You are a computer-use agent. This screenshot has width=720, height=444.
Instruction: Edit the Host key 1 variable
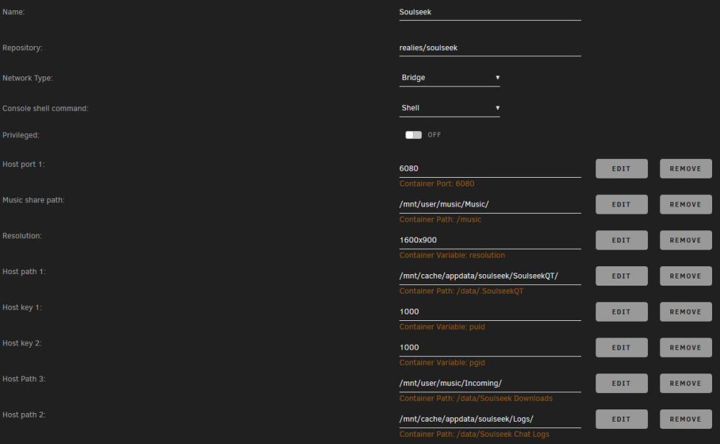coord(622,312)
